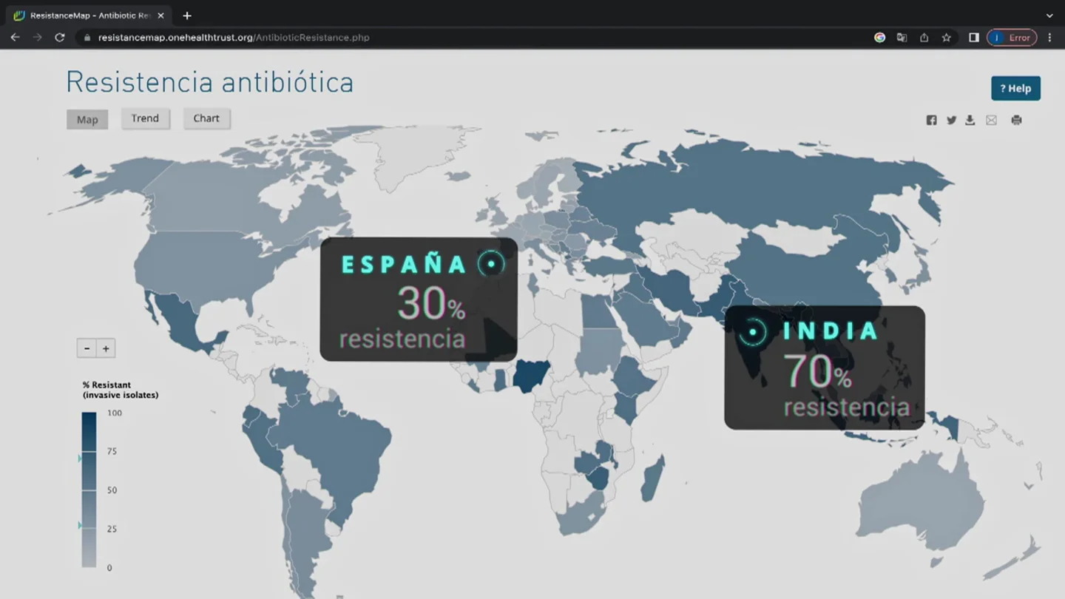
Task: Select the Map view tab
Action: click(x=87, y=120)
